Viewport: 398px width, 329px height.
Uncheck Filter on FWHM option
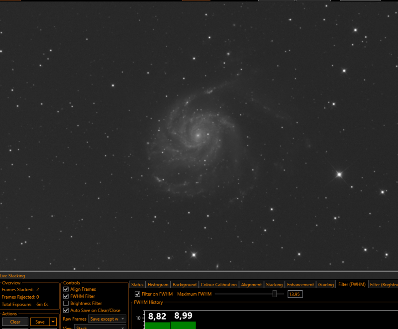[x=137, y=294]
